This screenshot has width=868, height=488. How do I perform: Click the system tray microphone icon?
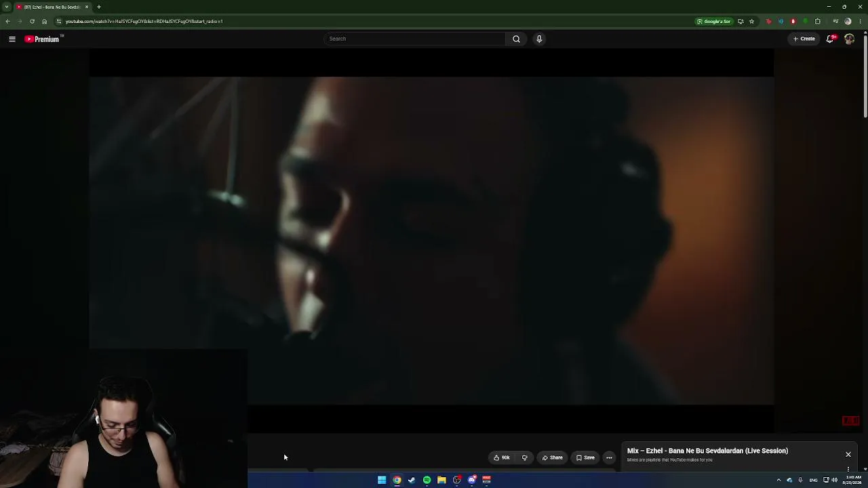(x=800, y=480)
